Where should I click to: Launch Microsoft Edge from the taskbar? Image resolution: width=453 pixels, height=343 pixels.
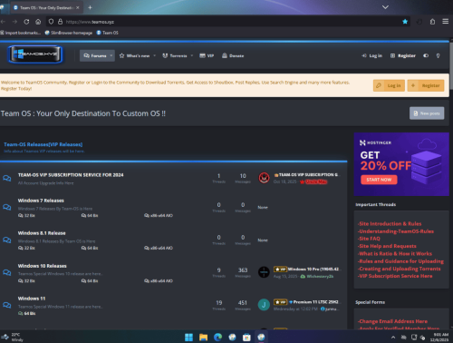tap(217, 337)
